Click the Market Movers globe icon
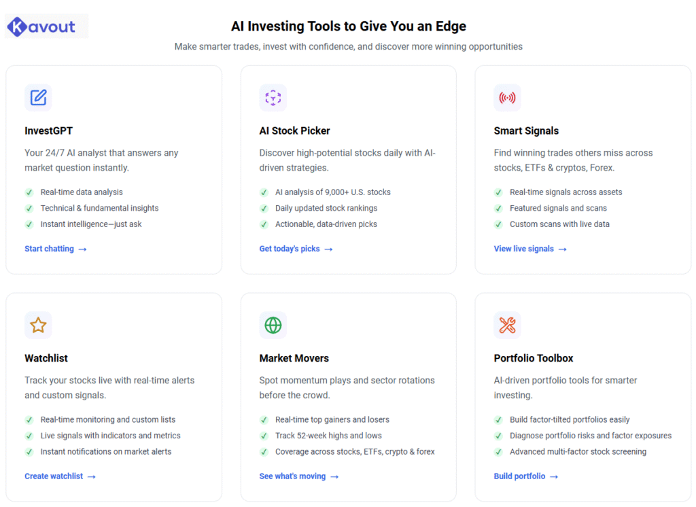Screen dimensions: 696x507 click(x=273, y=325)
